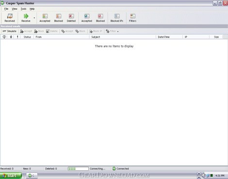Open the Tools menu
The width and height of the screenshot is (228, 179).
(x=23, y=9)
